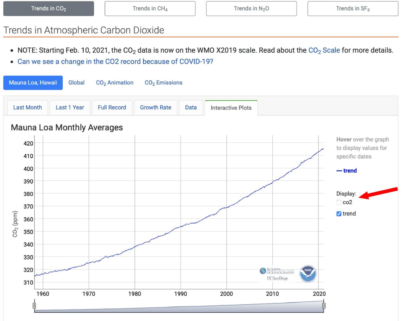Image resolution: width=402 pixels, height=321 pixels.
Task: Open the CO2 Emissions page
Action: [163, 83]
